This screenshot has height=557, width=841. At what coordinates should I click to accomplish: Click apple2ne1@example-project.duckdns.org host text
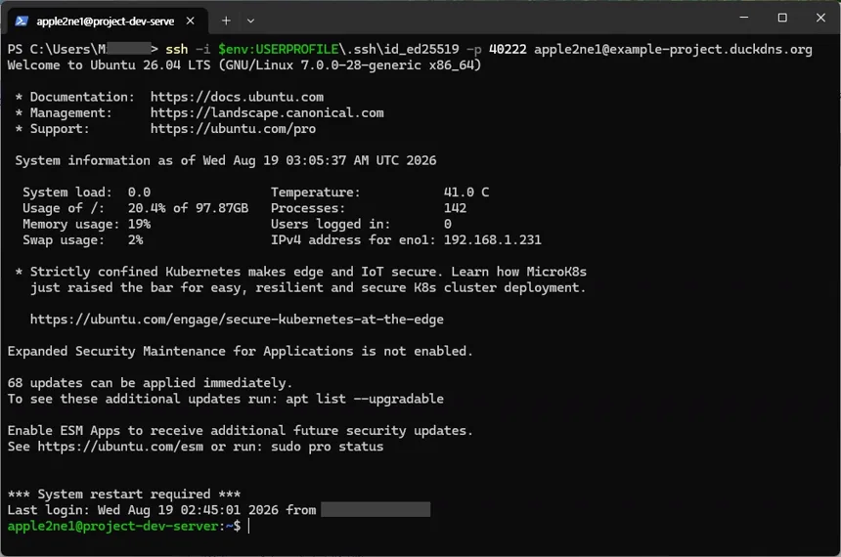pyautogui.click(x=673, y=49)
